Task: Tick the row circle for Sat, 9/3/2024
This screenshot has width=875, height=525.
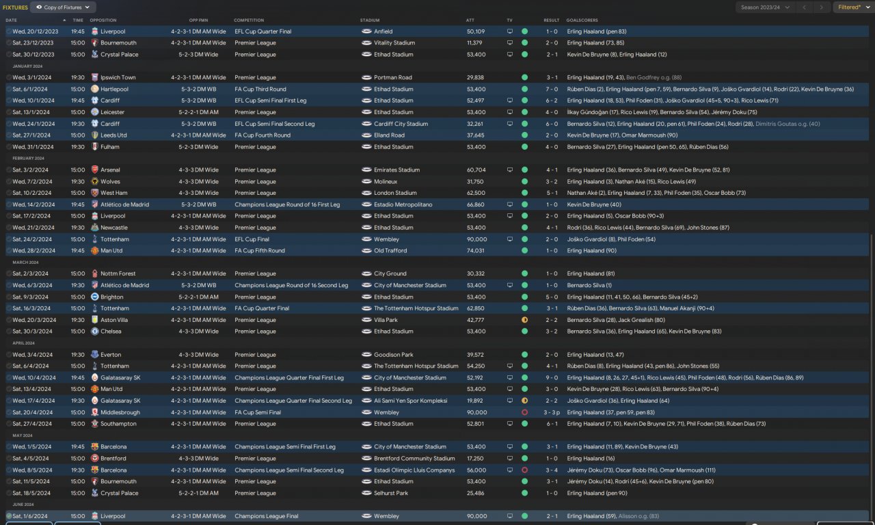Action: pyautogui.click(x=9, y=297)
